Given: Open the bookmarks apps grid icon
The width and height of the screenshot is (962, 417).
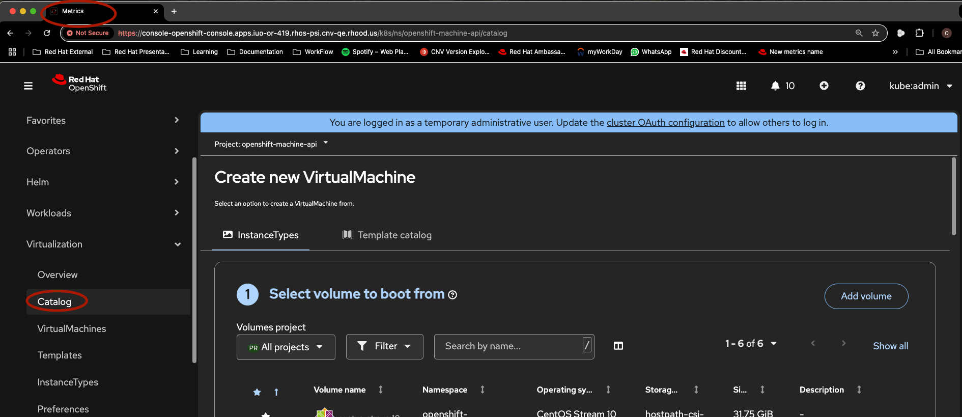Looking at the screenshot, I should click(x=12, y=52).
